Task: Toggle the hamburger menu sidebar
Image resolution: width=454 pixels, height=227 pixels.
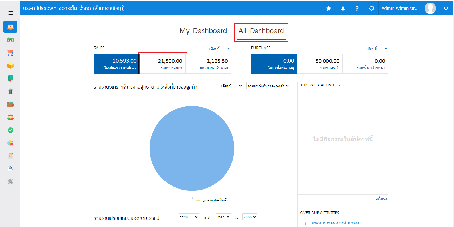Action: coord(11,13)
